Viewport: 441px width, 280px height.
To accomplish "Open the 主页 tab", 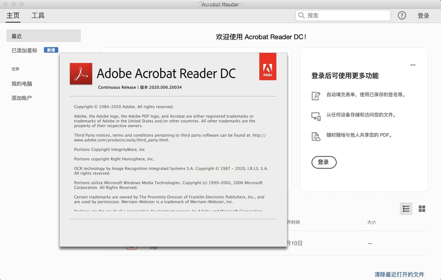I will pyautogui.click(x=13, y=16).
